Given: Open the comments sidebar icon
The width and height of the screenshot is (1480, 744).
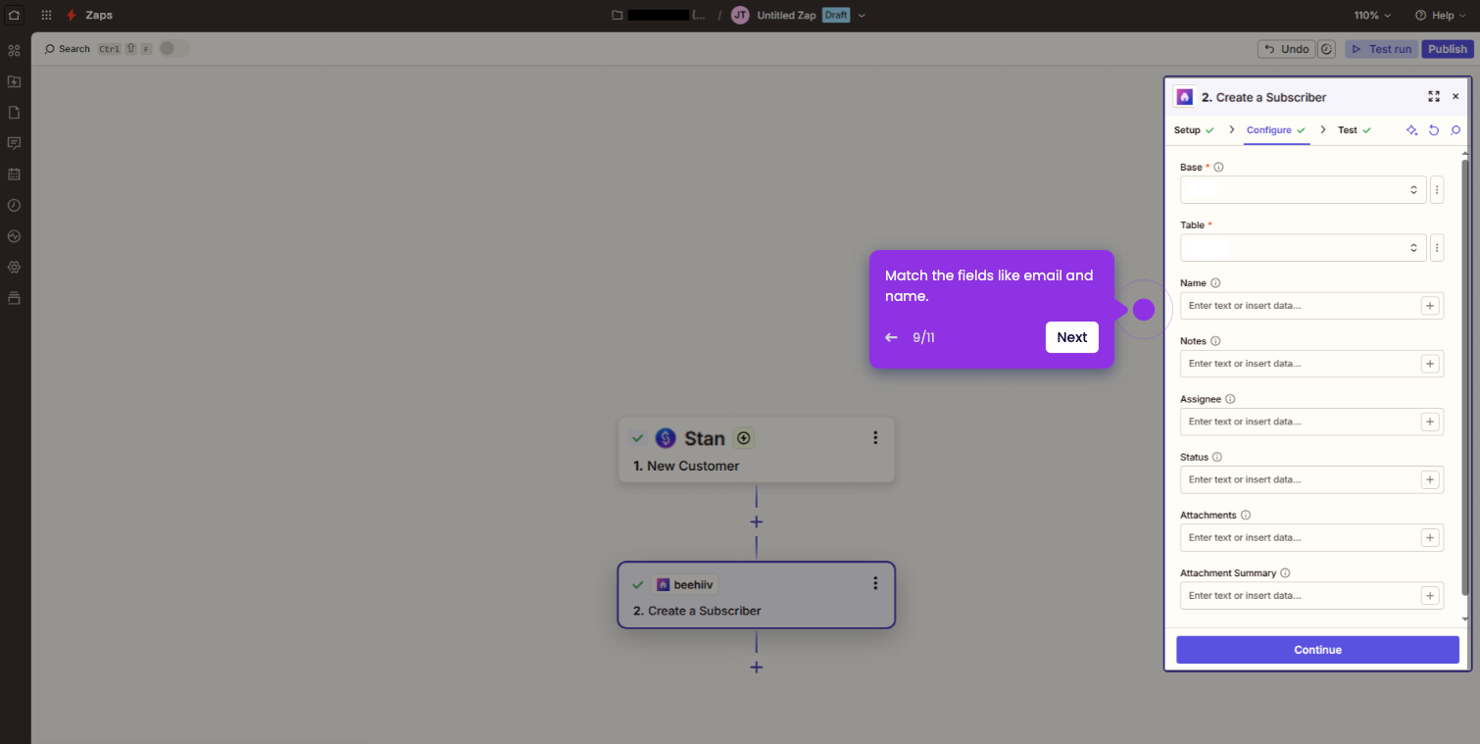Looking at the screenshot, I should [x=14, y=143].
